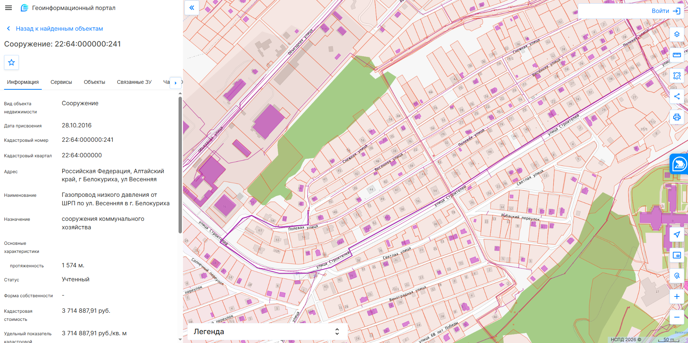Switch to the Связанные ЗУ tab

134,82
